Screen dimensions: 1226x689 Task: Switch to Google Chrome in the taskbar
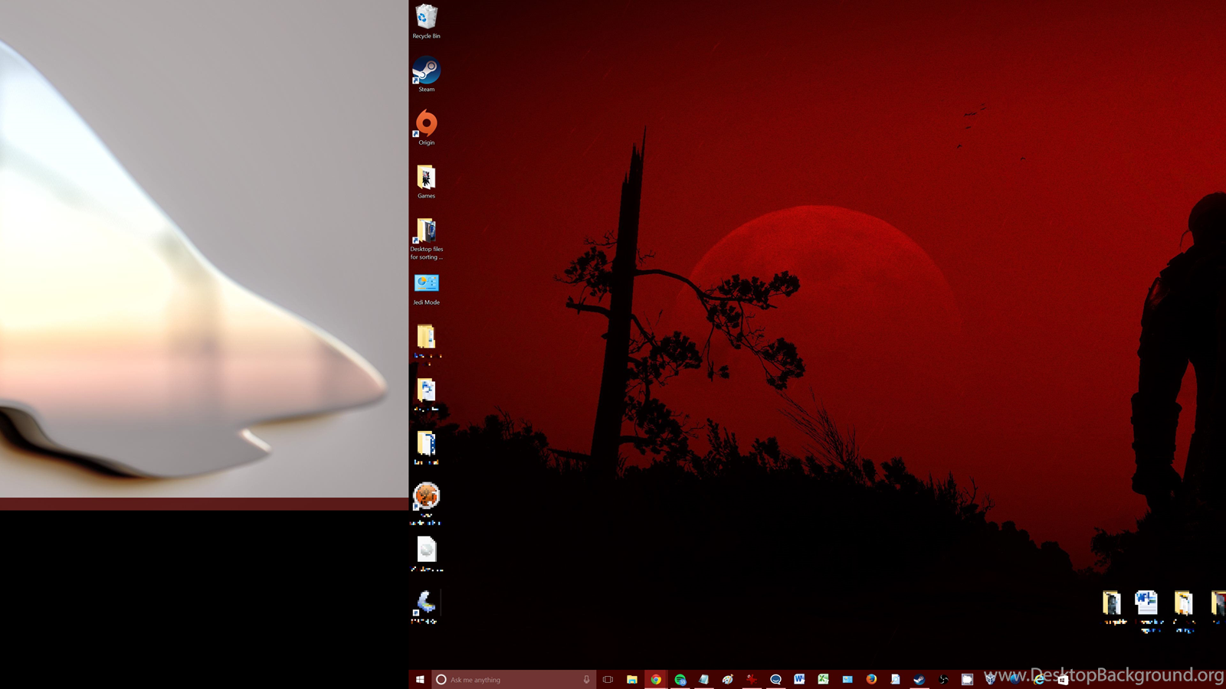pos(656,679)
